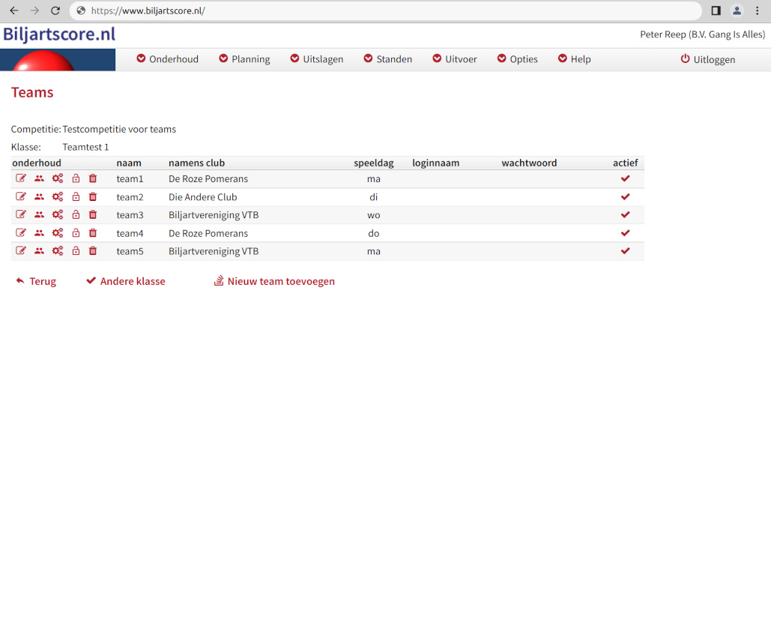
Task: Toggle the actief checkmark for team3
Action: 625,215
